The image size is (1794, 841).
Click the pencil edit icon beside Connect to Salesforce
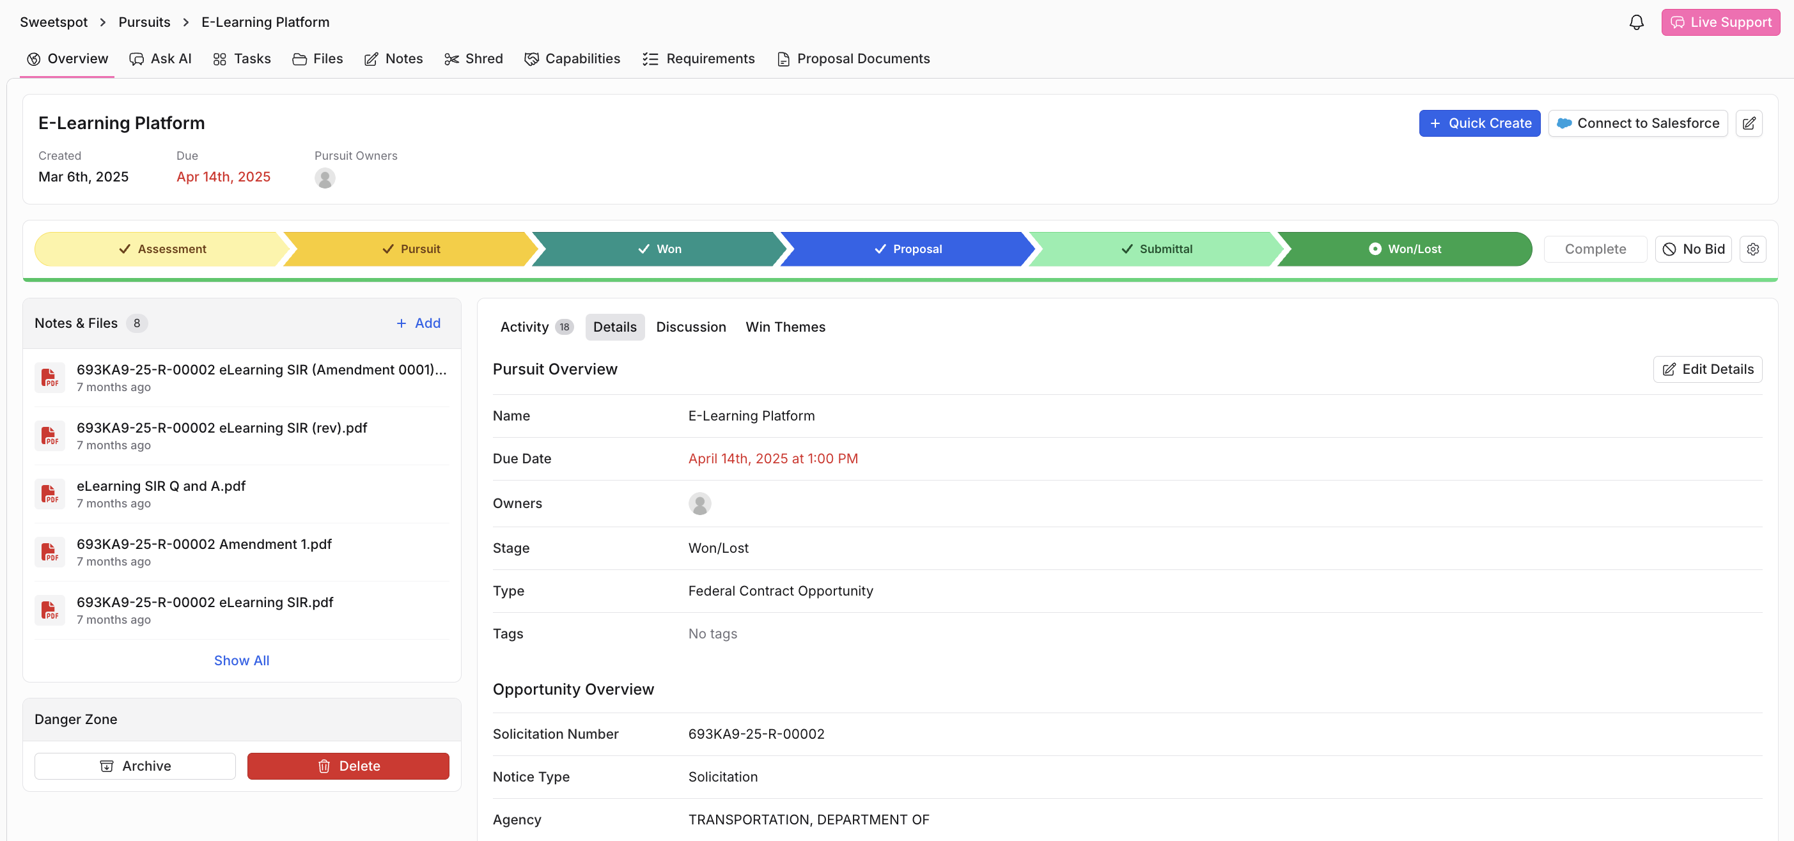(x=1748, y=123)
